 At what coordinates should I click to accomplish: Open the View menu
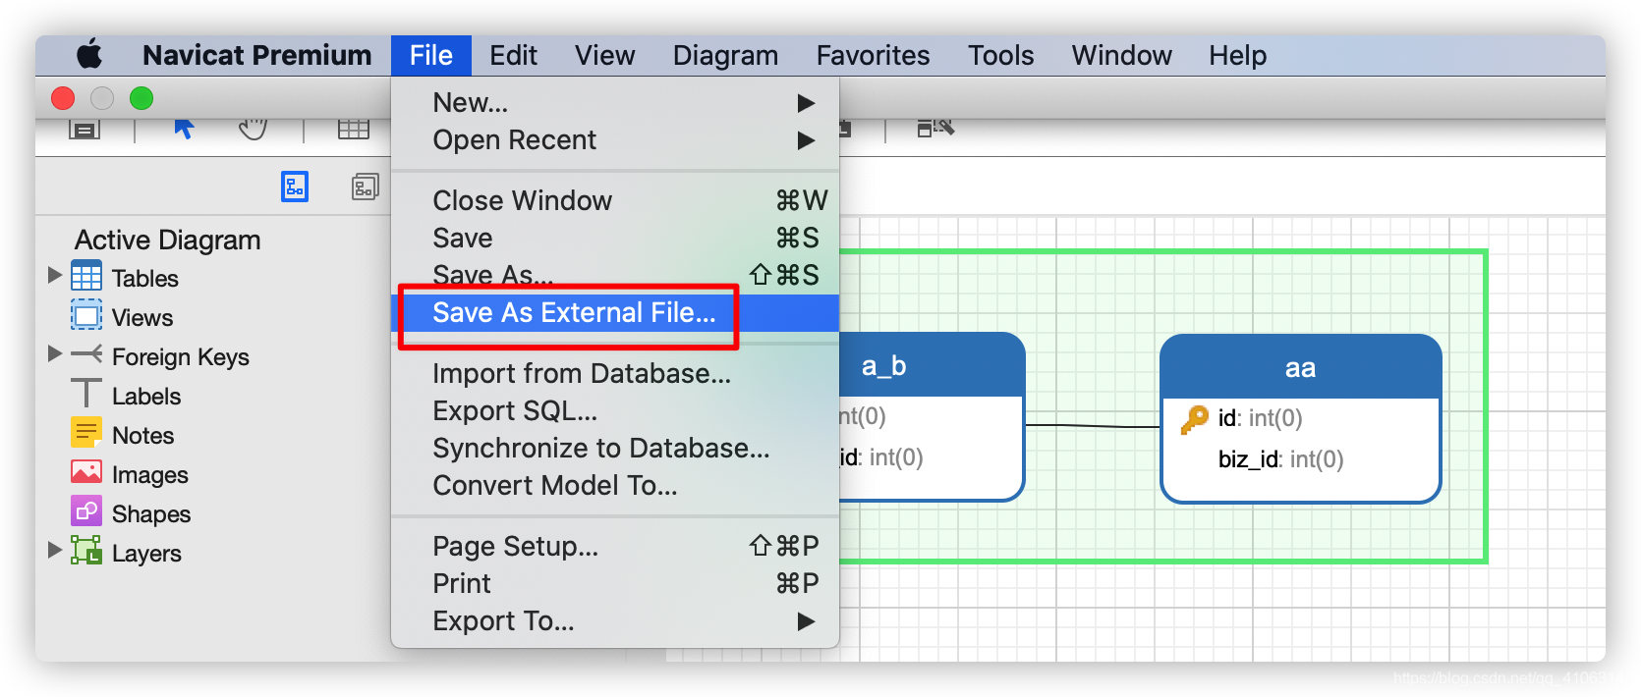pyautogui.click(x=604, y=55)
